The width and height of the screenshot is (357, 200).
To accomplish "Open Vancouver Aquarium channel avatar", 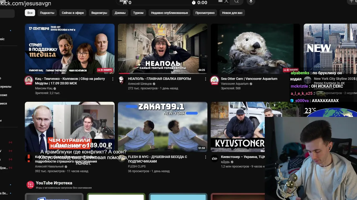I will coord(214,80).
